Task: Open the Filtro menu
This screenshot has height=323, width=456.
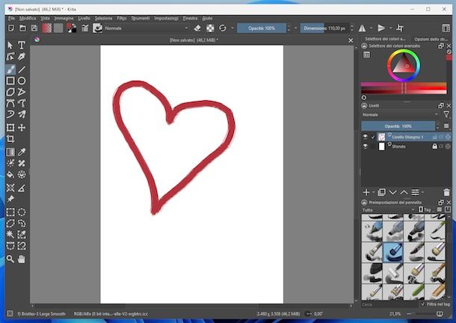Action: pyautogui.click(x=121, y=17)
